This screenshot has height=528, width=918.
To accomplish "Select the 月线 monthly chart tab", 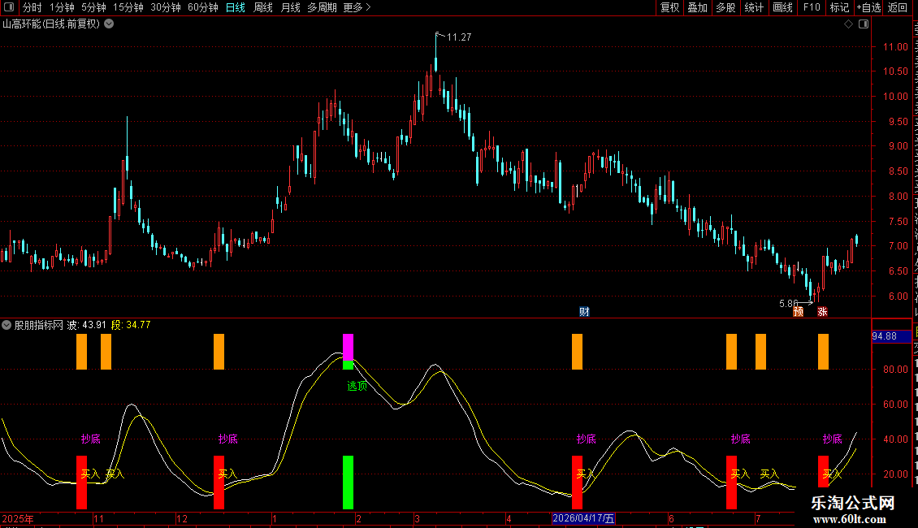I will point(290,7).
